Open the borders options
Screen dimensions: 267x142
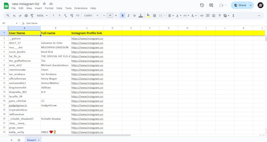tap(154, 15)
